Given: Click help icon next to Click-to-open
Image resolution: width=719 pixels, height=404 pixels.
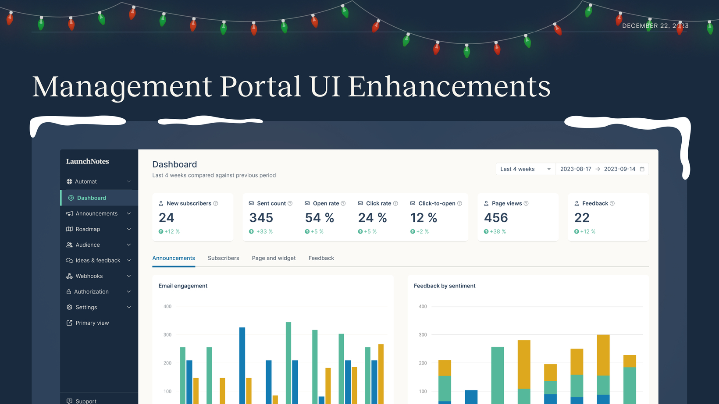Looking at the screenshot, I should tap(459, 203).
